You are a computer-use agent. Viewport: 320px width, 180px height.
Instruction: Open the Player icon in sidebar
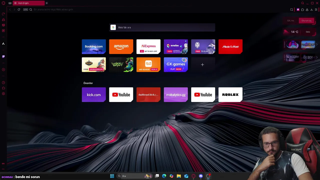pyautogui.click(x=3, y=69)
